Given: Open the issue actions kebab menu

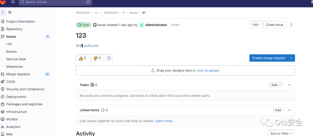Looking at the screenshot, I should 291,25.
